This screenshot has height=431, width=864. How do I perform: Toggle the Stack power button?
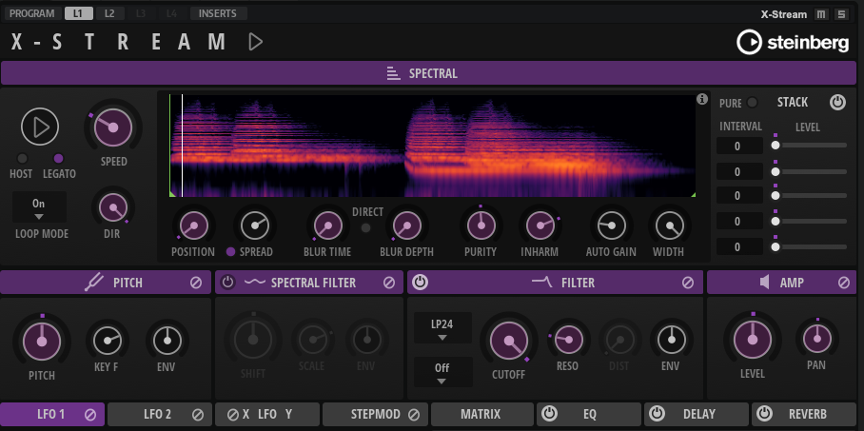pos(837,102)
